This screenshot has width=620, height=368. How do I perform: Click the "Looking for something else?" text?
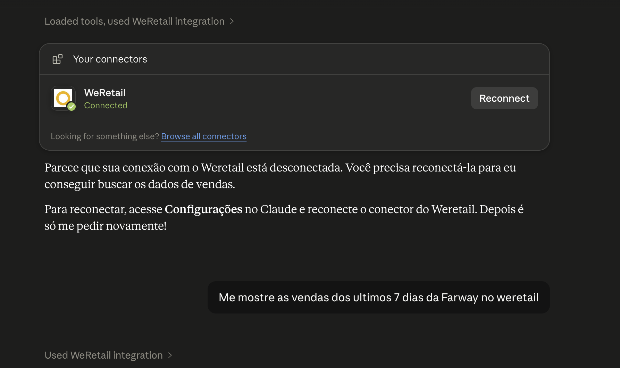click(x=105, y=136)
